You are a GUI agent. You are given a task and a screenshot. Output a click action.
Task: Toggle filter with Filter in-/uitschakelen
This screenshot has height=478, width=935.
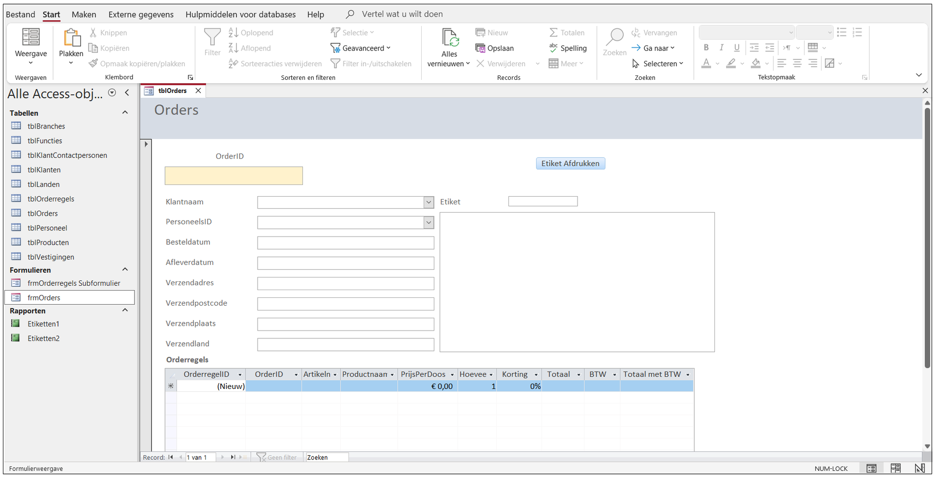click(371, 64)
